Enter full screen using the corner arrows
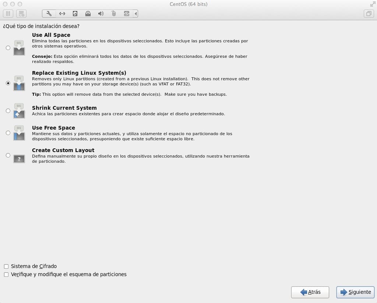This screenshot has width=377, height=303. 372,4
